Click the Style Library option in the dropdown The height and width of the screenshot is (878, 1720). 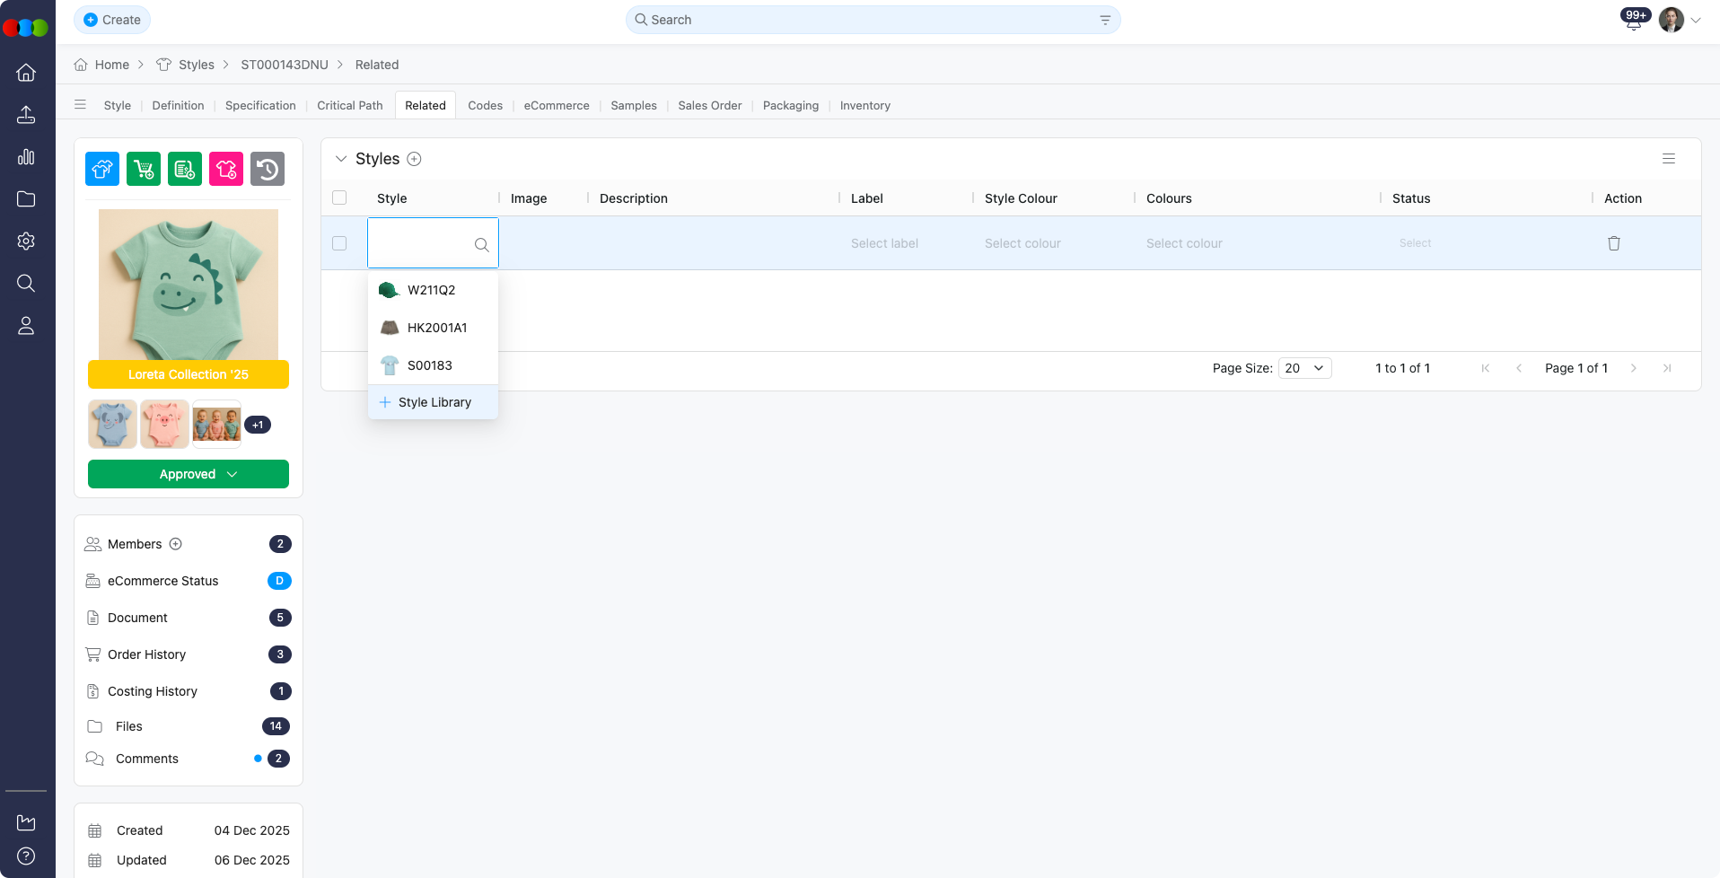point(434,401)
